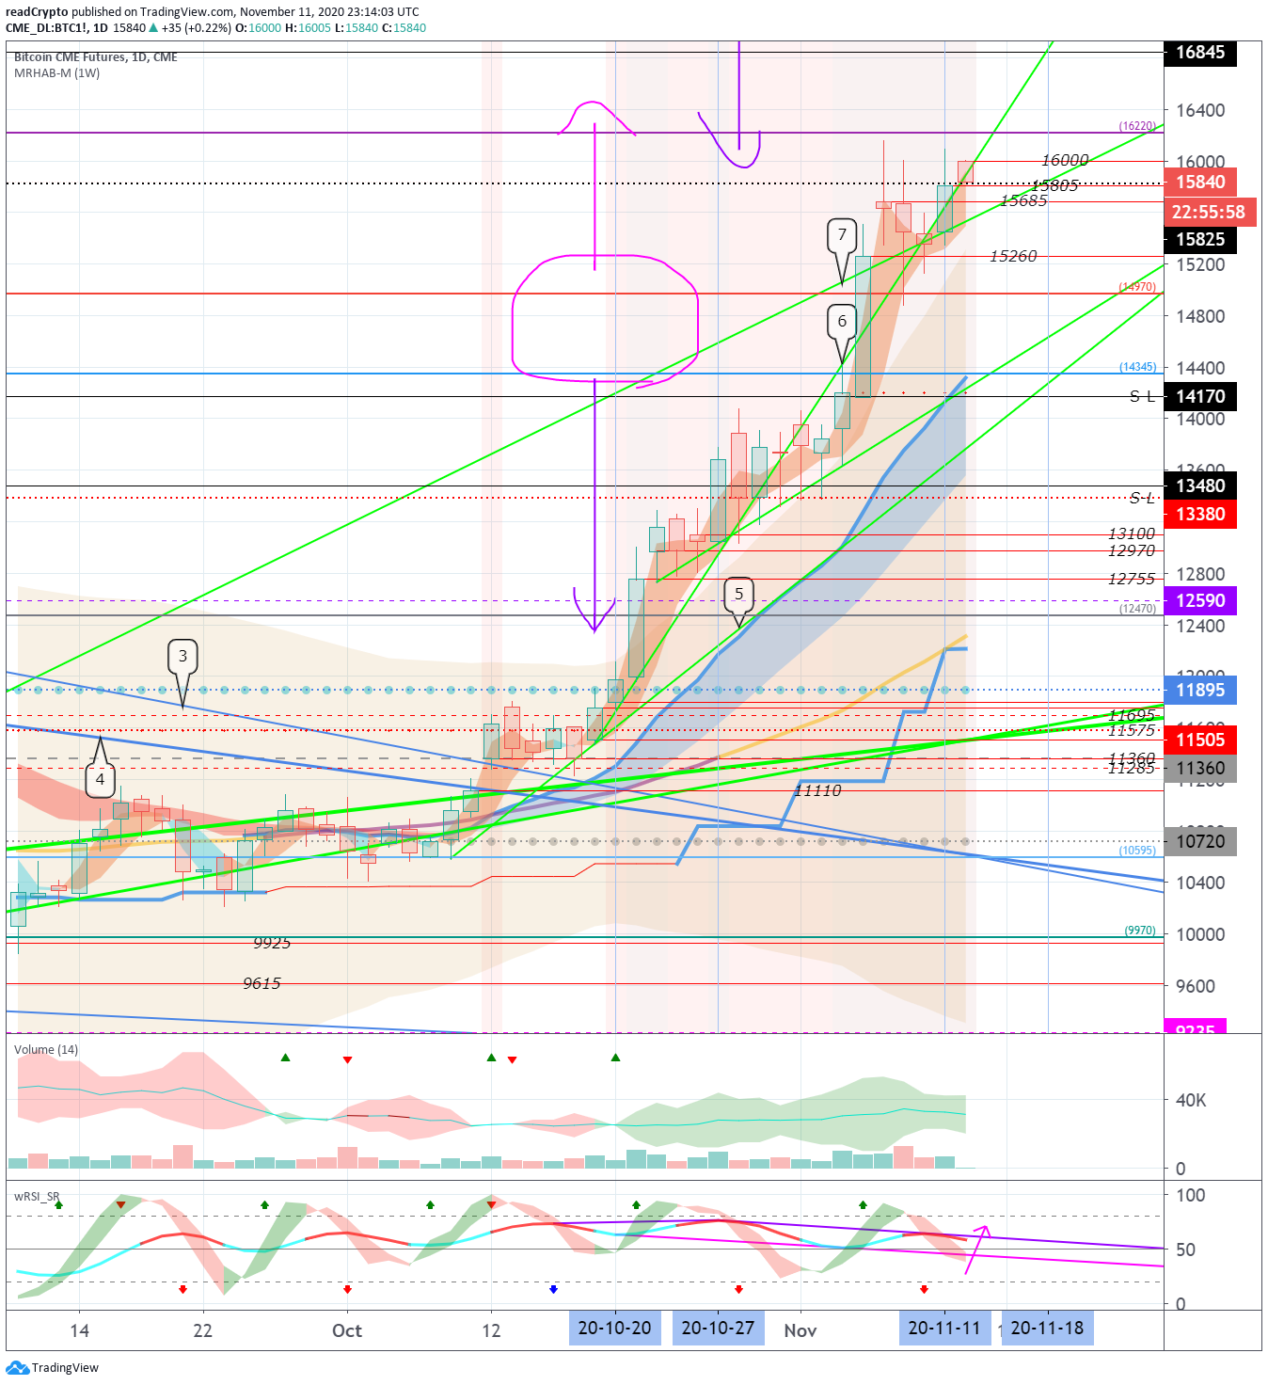Click the 9925 line label
The width and height of the screenshot is (1268, 1385).
[272, 943]
